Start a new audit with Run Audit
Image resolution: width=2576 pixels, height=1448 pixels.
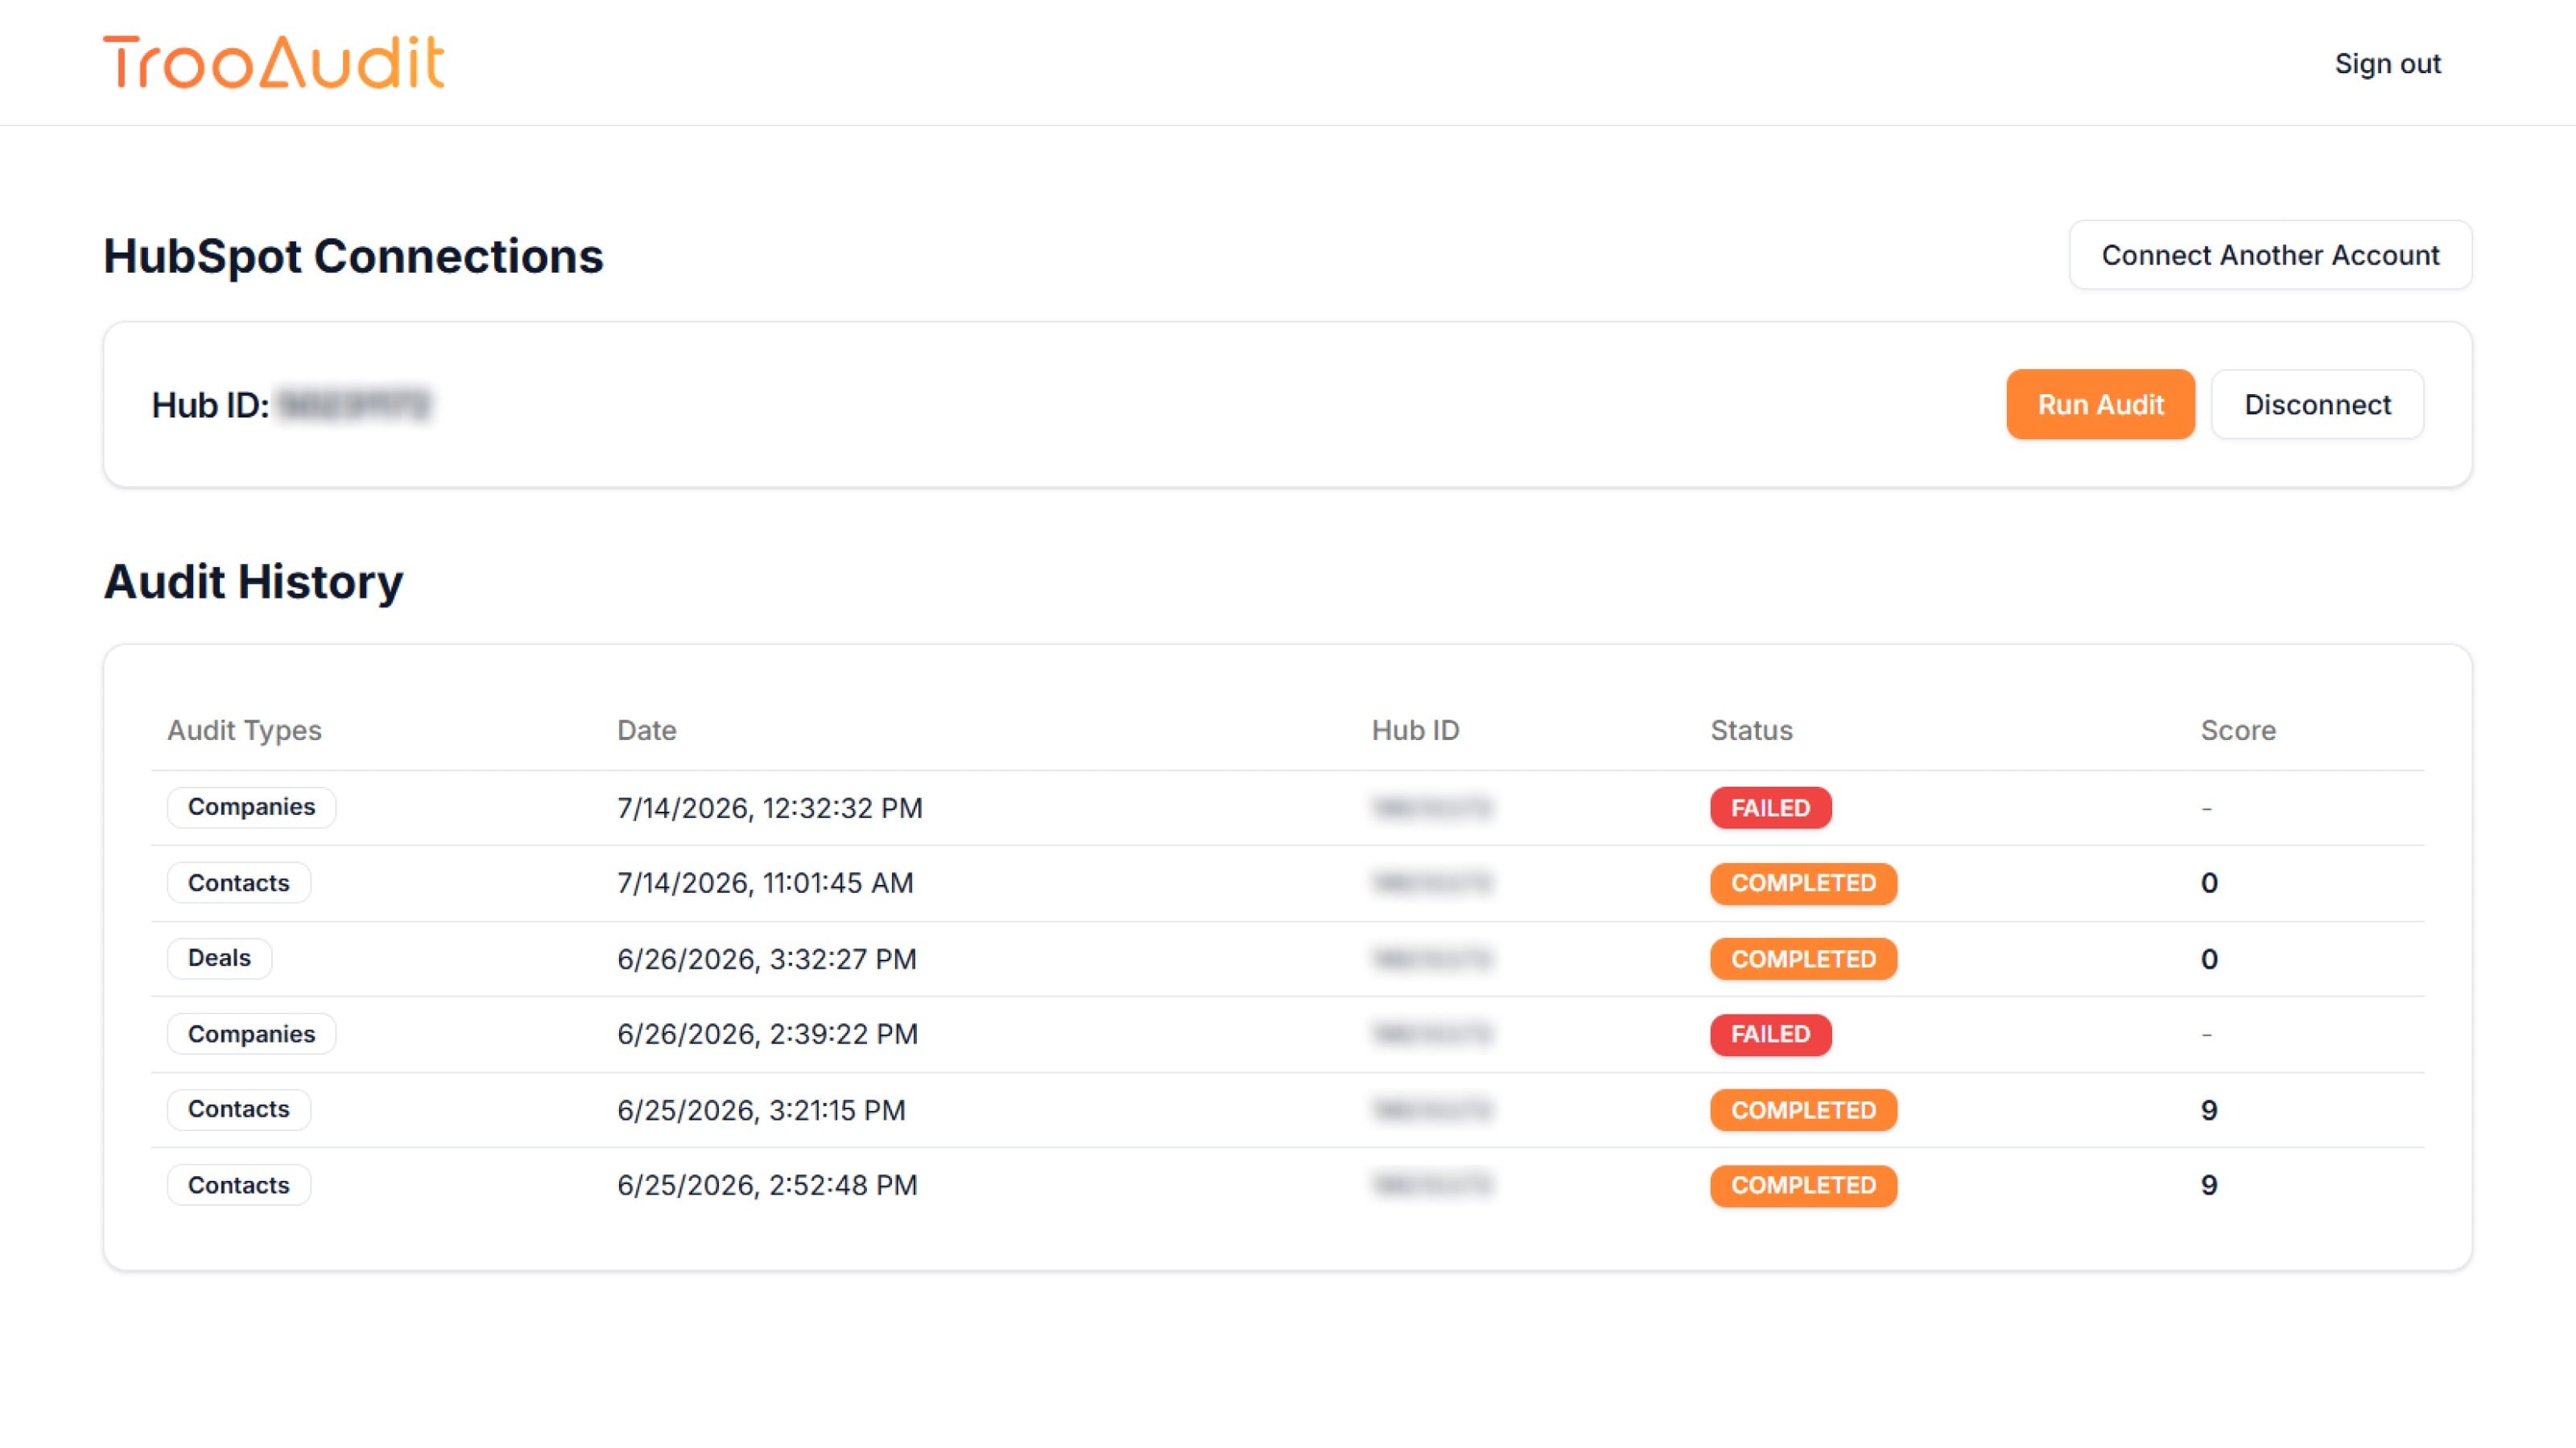[2100, 405]
